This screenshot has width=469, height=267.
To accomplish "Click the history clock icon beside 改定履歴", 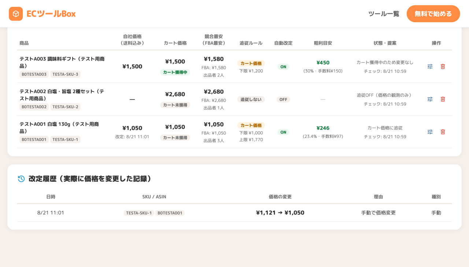I will point(21,179).
